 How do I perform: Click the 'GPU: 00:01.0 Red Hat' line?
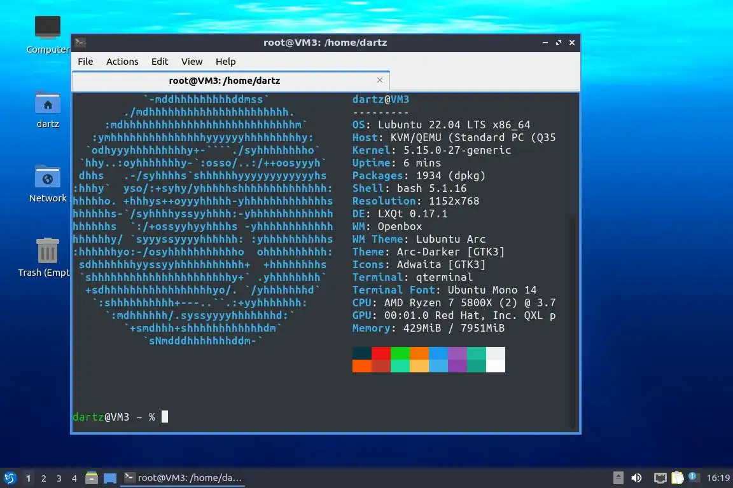pos(454,315)
